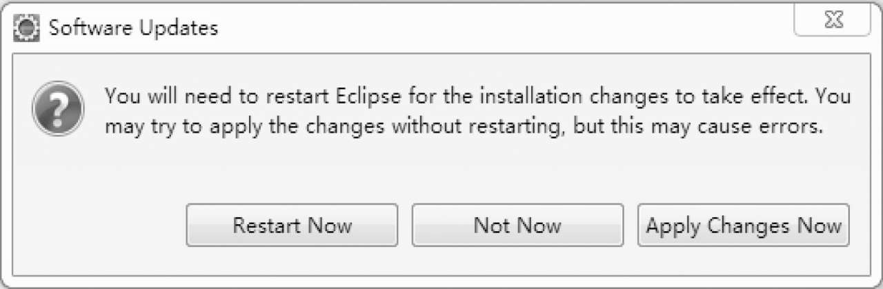Click blank area left of Restart Now
Image resolution: width=883 pixels, height=289 pixels.
(100, 225)
